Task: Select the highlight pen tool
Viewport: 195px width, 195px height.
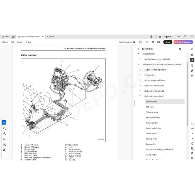Action: point(4,133)
